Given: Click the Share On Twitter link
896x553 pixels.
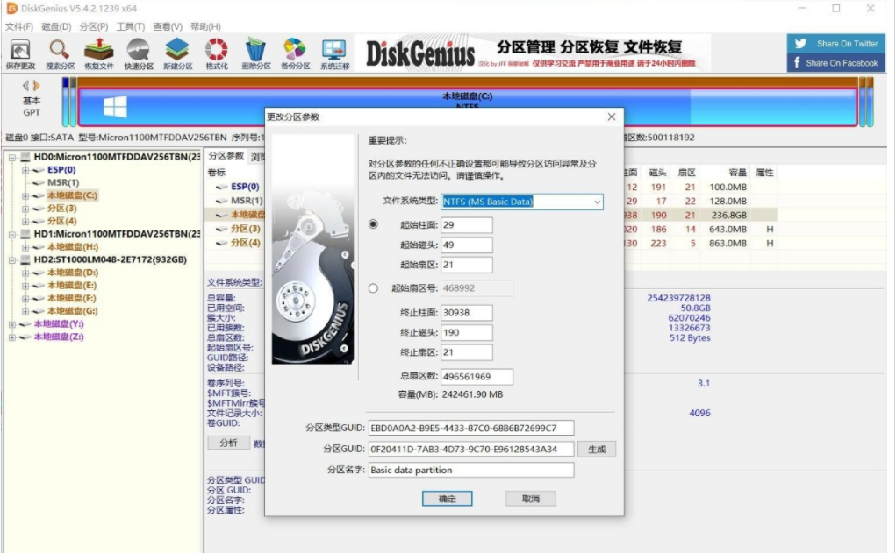Looking at the screenshot, I should pos(835,42).
